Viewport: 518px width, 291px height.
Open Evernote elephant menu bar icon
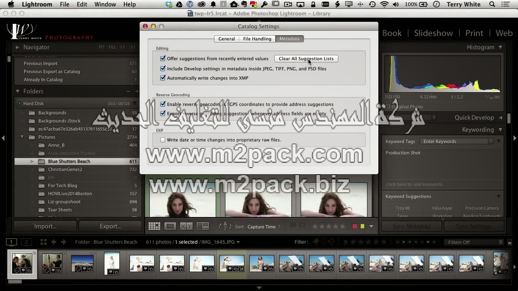[244, 4]
